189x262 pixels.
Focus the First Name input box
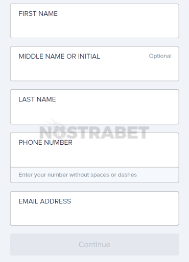coord(94,21)
